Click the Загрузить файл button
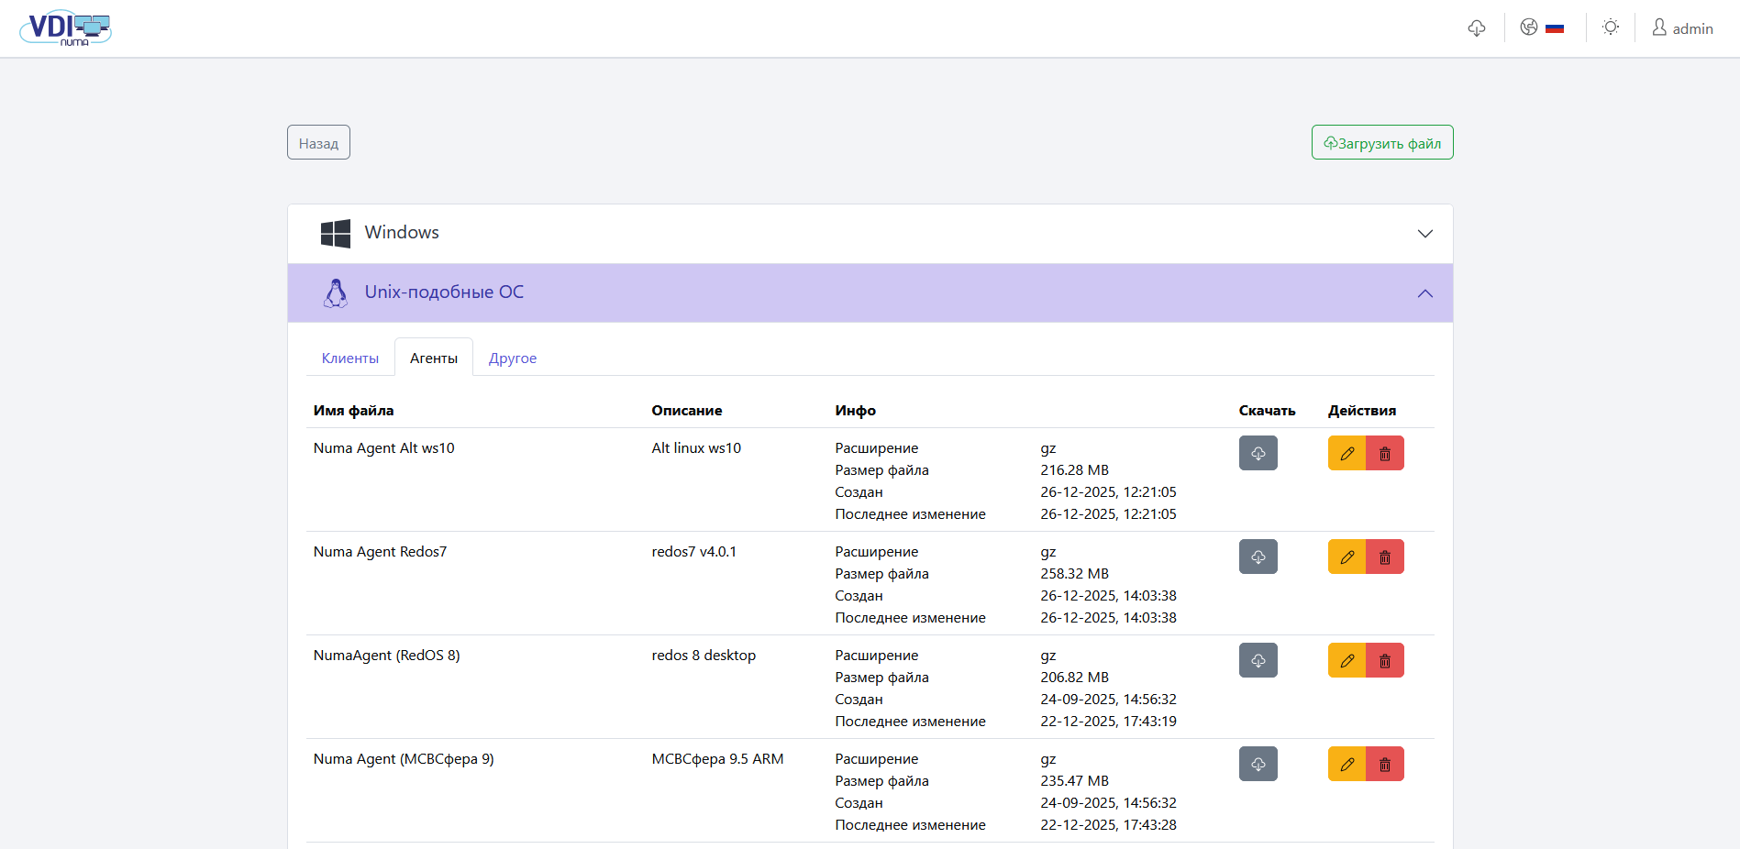 click(x=1381, y=143)
